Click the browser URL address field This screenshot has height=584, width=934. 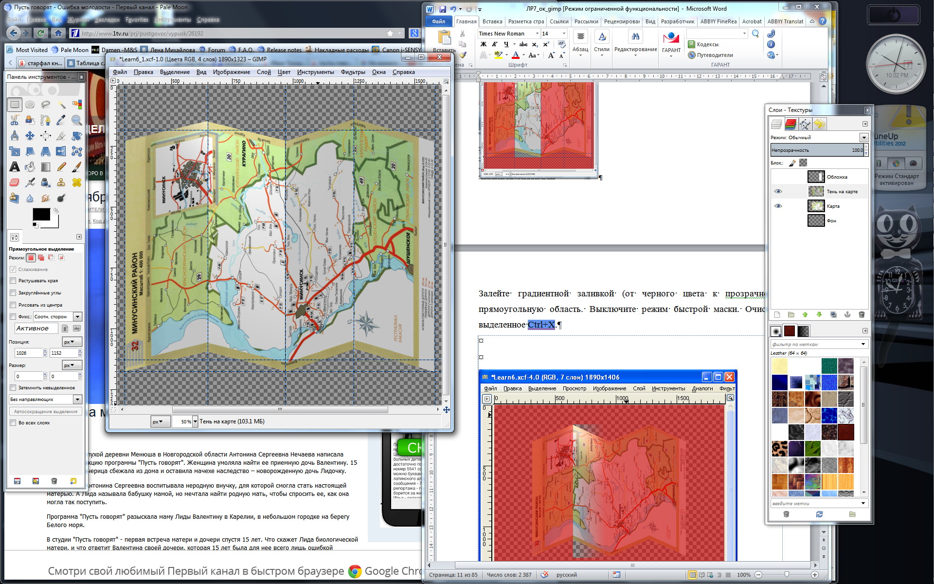(233, 34)
